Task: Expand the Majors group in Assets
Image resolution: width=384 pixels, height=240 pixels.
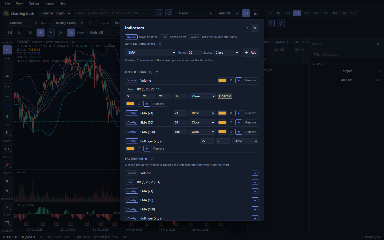Action: [x=347, y=71]
